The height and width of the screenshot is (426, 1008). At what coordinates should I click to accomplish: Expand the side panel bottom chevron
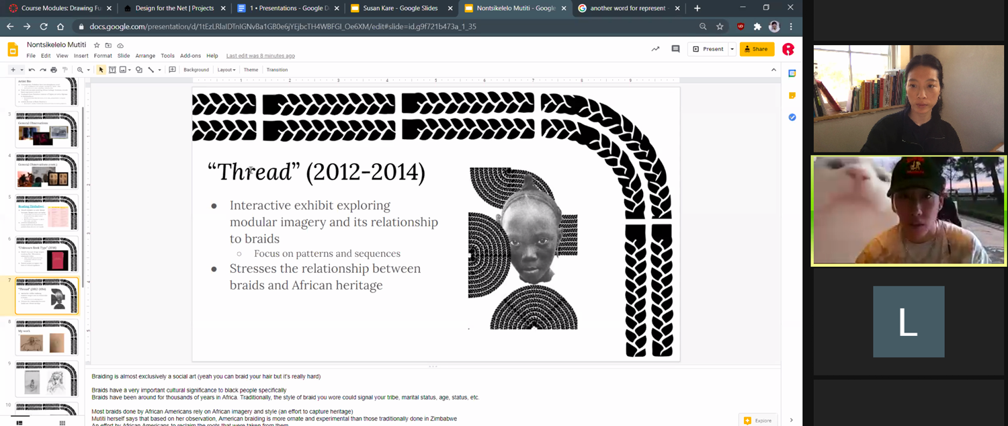pyautogui.click(x=792, y=421)
